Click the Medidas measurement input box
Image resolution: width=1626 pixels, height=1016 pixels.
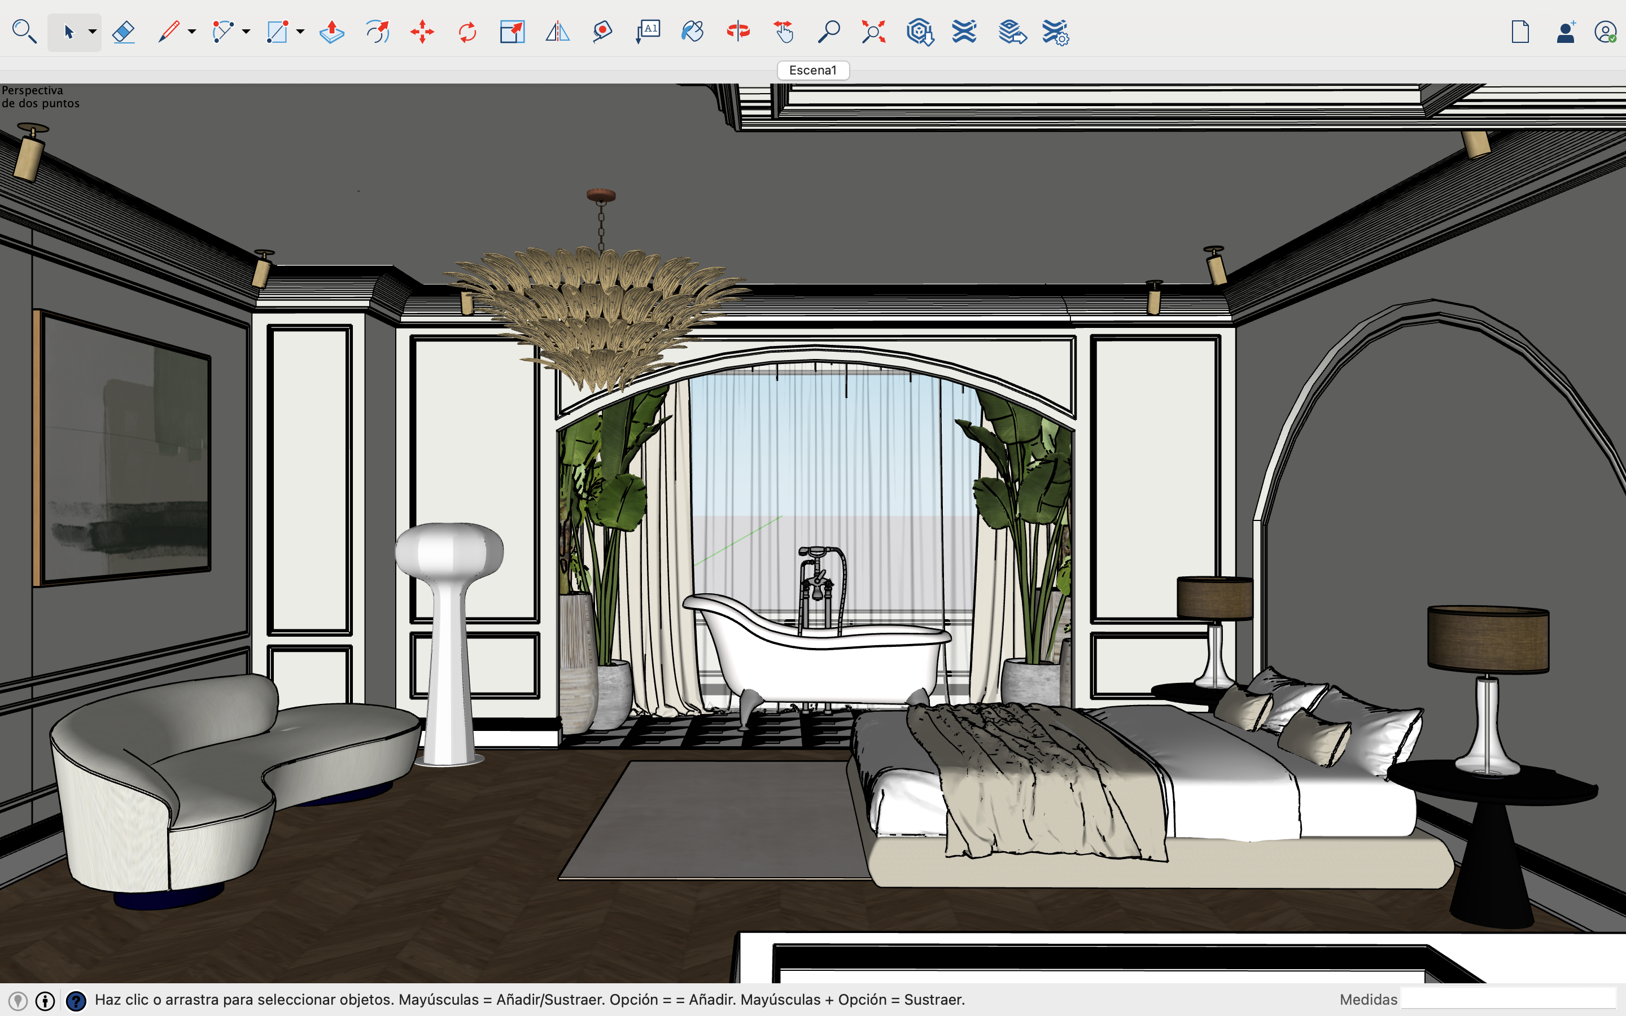1508,999
